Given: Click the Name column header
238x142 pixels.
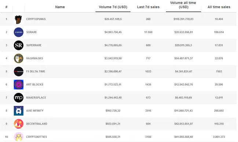Looking at the screenshot, I should pos(60,7).
